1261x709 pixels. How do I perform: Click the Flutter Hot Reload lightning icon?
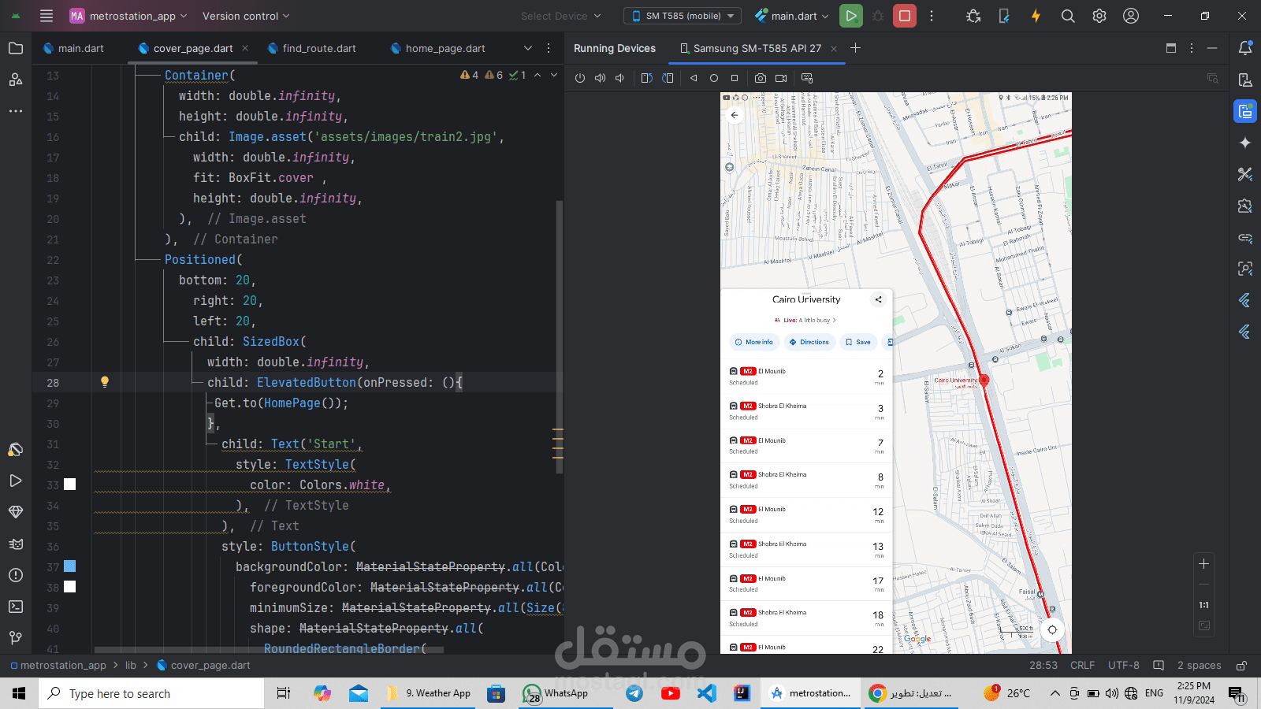pos(1036,16)
